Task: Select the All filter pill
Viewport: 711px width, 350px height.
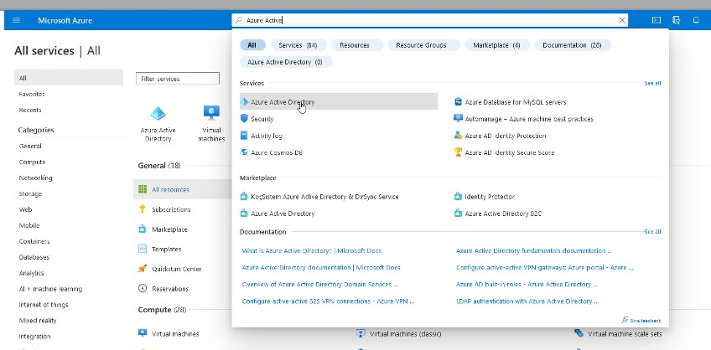Action: pos(252,45)
